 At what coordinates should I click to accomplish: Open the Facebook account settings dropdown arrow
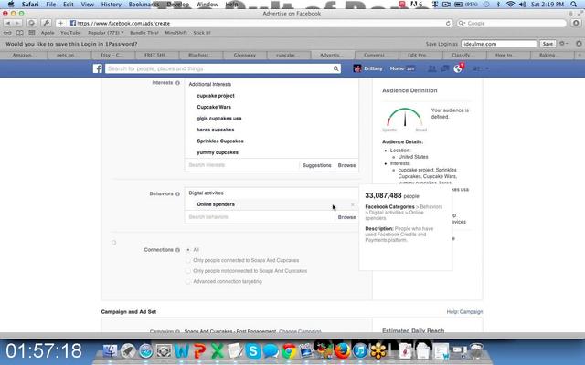tap(487, 68)
